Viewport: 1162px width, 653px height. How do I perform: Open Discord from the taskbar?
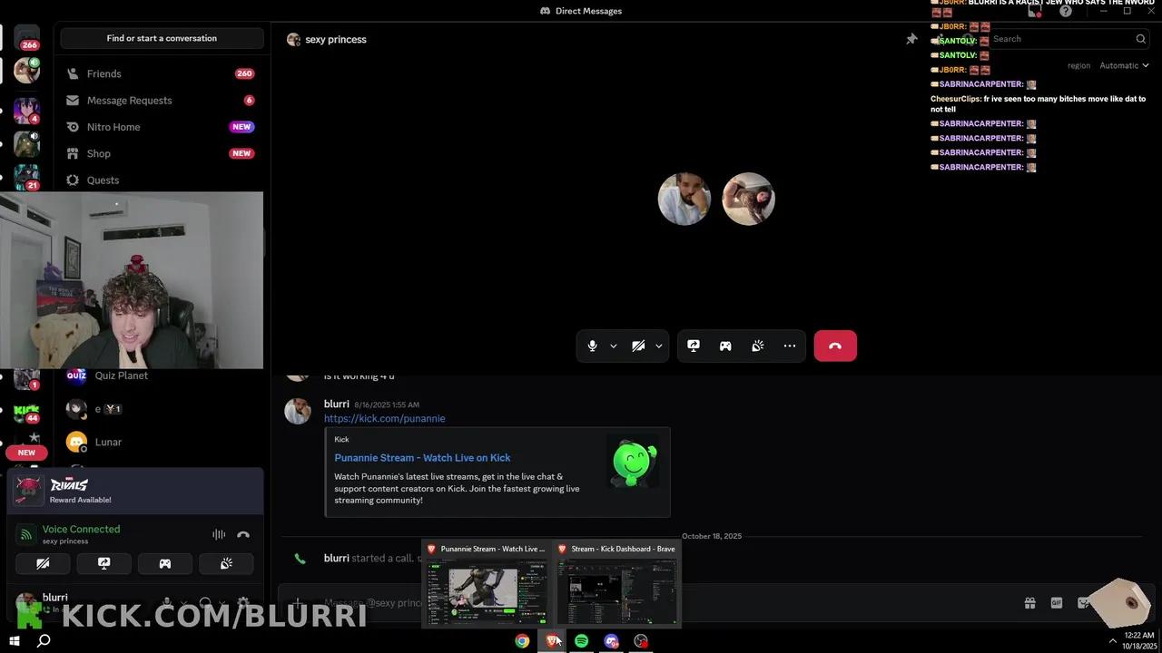[x=611, y=640]
